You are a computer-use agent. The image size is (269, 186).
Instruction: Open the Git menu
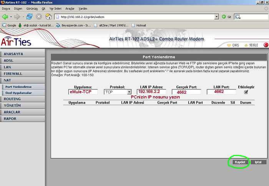coord(43,8)
